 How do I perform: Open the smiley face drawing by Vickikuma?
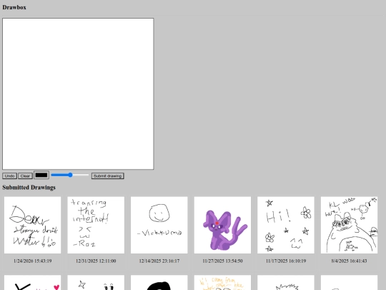point(159,225)
